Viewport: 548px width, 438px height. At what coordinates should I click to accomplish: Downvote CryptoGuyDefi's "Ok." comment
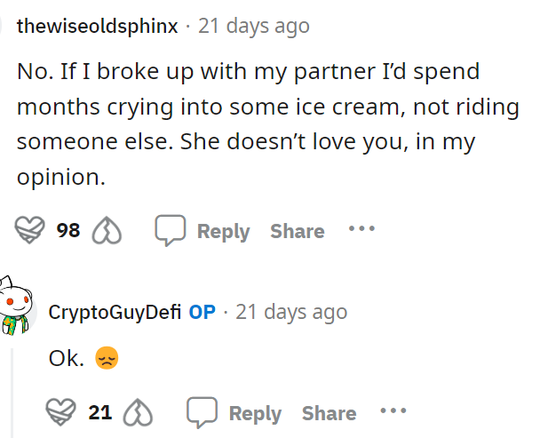click(x=139, y=413)
